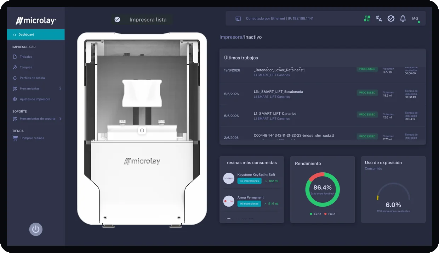Image resolution: width=439 pixels, height=253 pixels.
Task: Click the printer preview image
Action: pyautogui.click(x=142, y=129)
